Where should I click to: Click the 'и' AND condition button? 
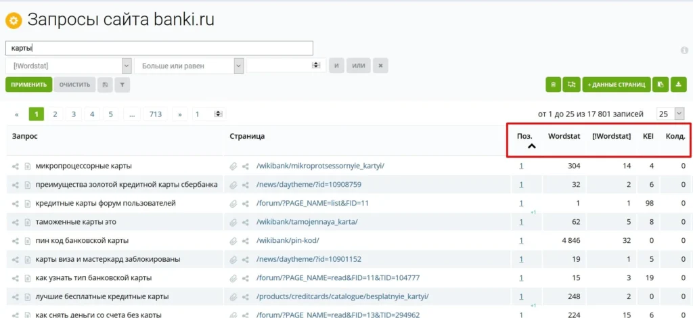pos(336,66)
